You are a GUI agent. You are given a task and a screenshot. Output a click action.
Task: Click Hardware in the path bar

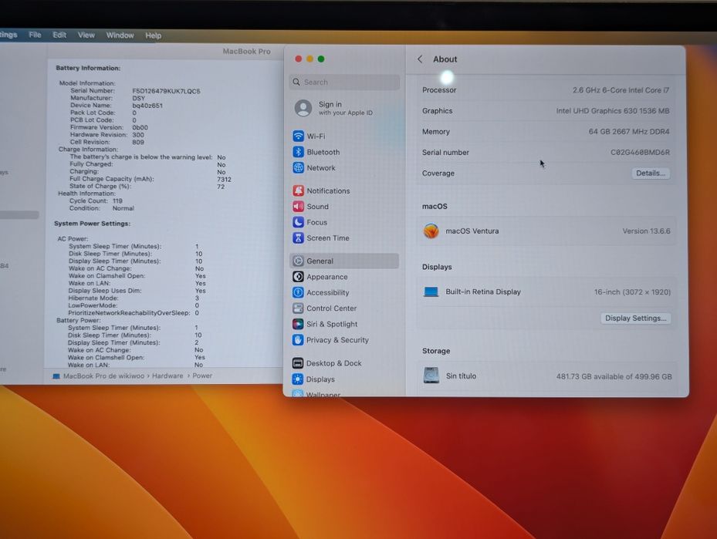(167, 376)
